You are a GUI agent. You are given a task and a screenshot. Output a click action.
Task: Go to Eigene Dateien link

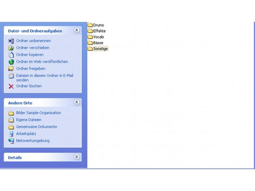29,120
